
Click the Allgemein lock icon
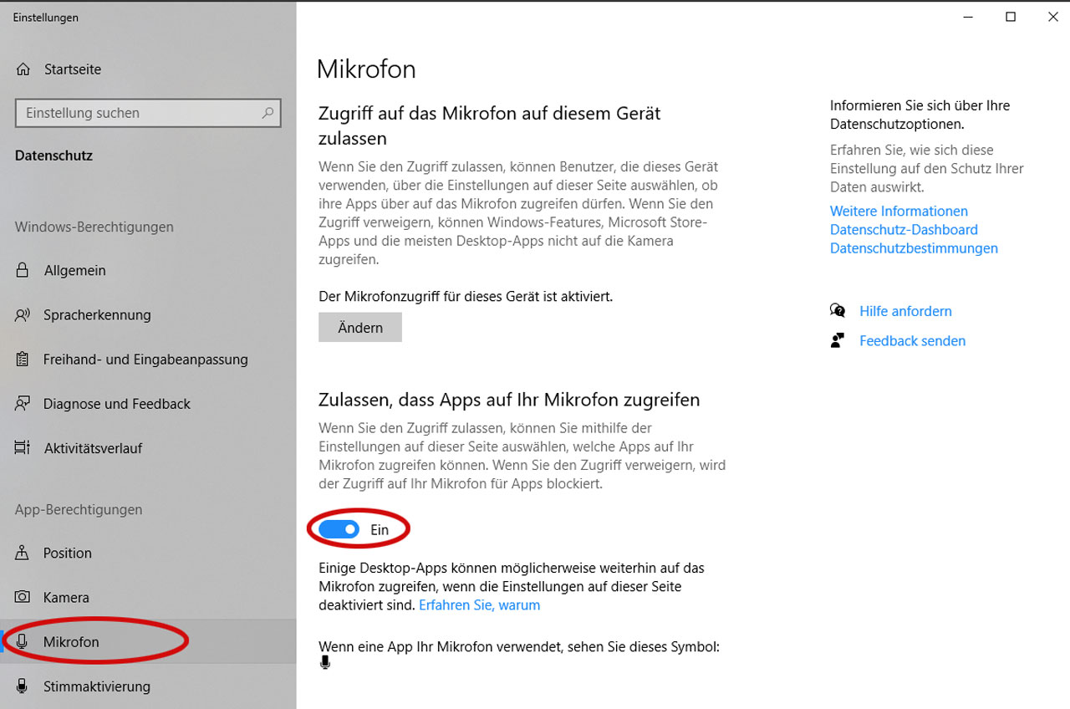pos(23,271)
